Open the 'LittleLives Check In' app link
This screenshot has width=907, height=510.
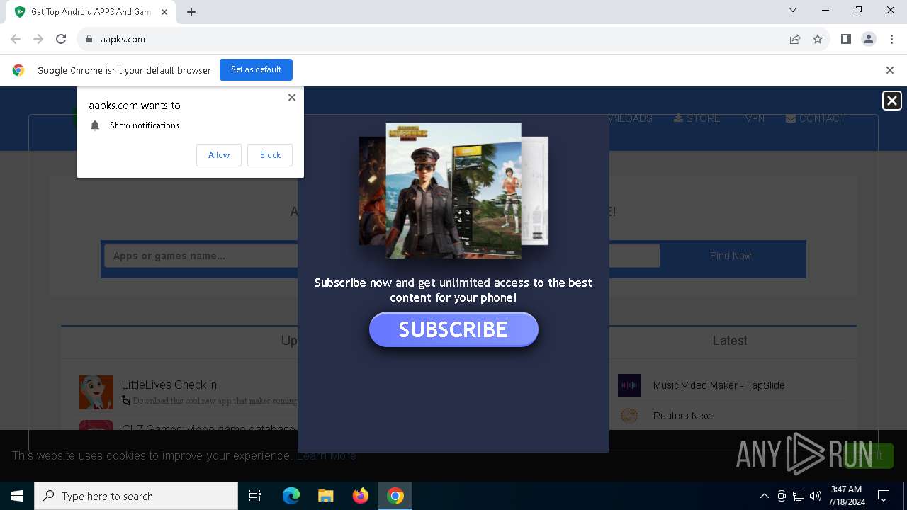click(x=169, y=385)
